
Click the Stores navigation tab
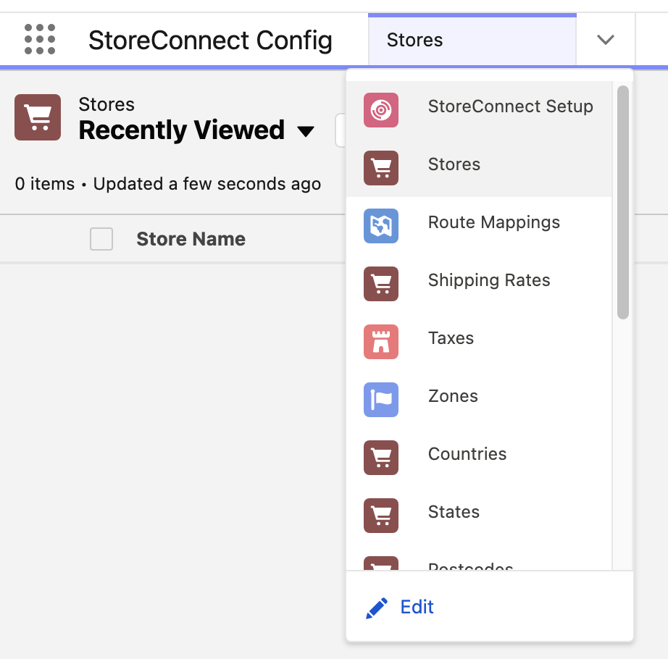tap(472, 40)
